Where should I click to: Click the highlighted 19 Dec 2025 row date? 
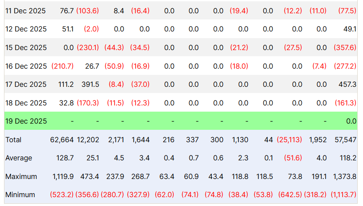[26, 121]
